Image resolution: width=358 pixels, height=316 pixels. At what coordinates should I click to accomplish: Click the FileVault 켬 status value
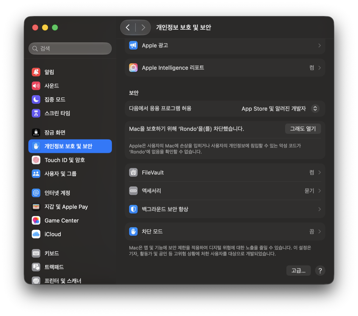[312, 172]
